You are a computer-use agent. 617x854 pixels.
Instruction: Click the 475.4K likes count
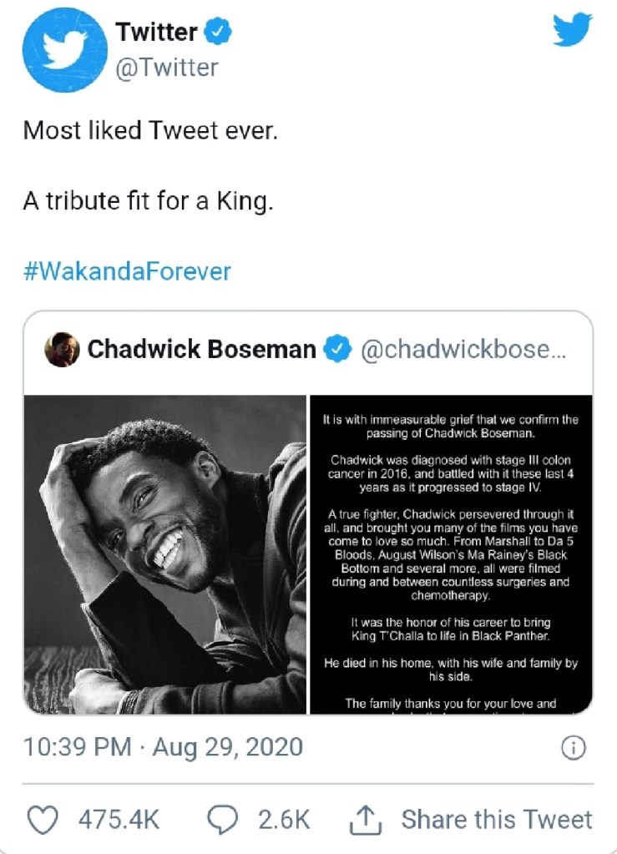119,819
